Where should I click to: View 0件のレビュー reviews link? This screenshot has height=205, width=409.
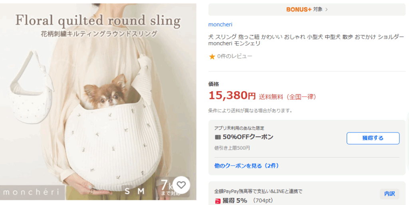coord(234,56)
